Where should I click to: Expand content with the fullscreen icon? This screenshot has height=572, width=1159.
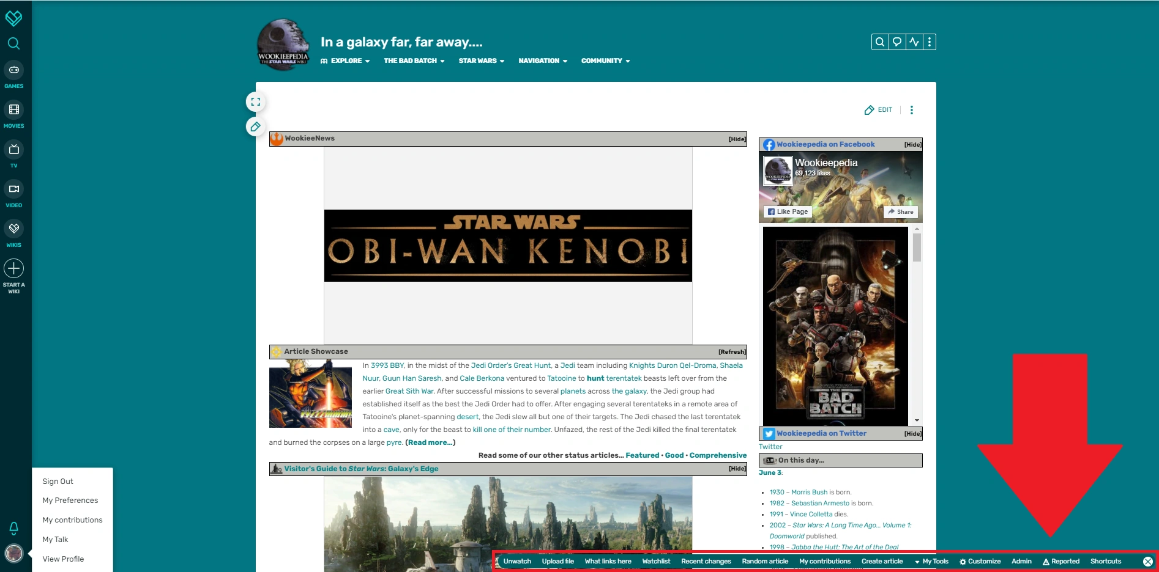(x=256, y=102)
